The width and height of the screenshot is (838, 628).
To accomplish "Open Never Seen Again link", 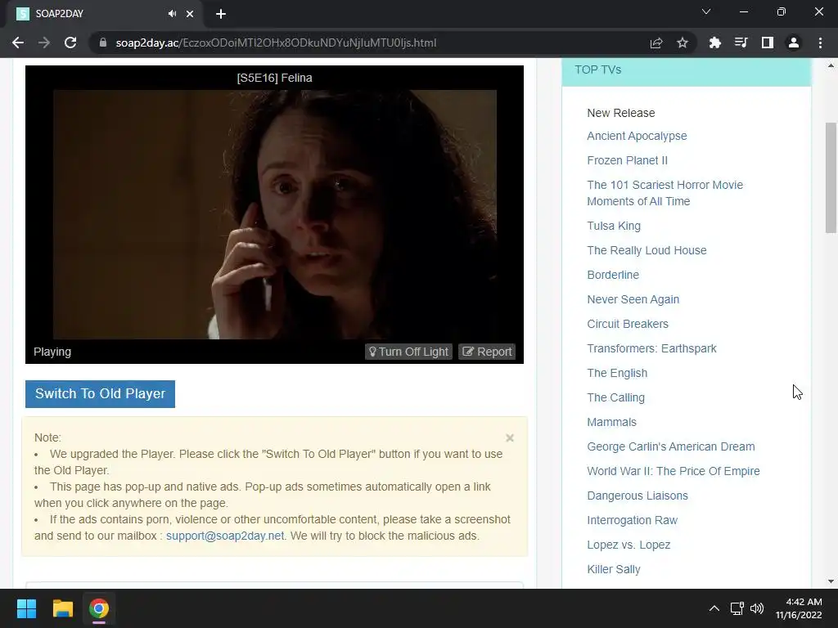I will [x=633, y=299].
